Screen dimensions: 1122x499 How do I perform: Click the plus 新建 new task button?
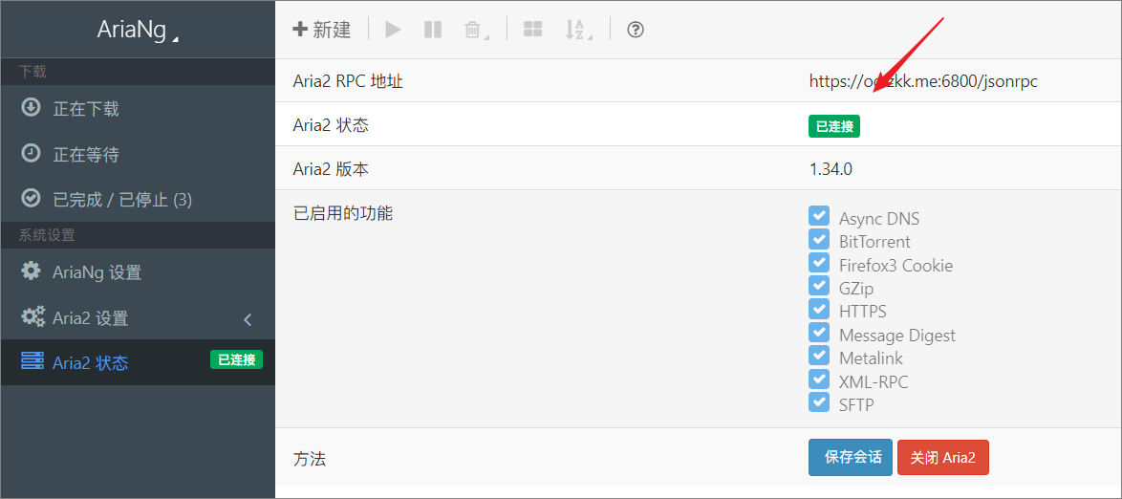coord(322,30)
